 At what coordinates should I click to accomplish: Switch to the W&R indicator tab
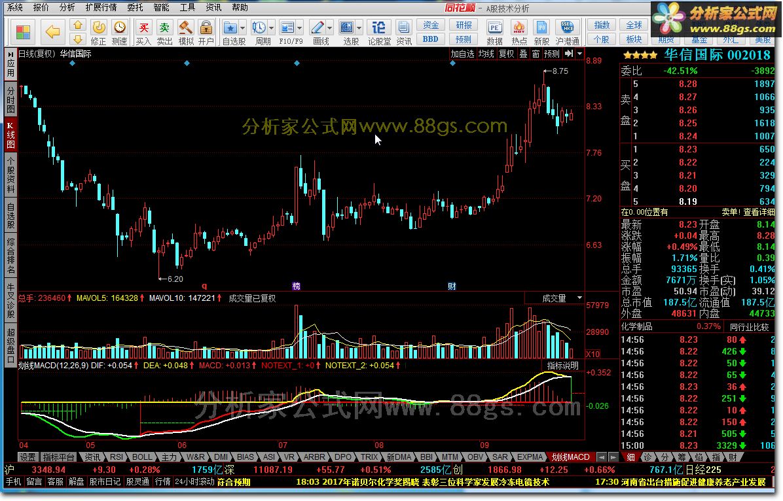(195, 457)
